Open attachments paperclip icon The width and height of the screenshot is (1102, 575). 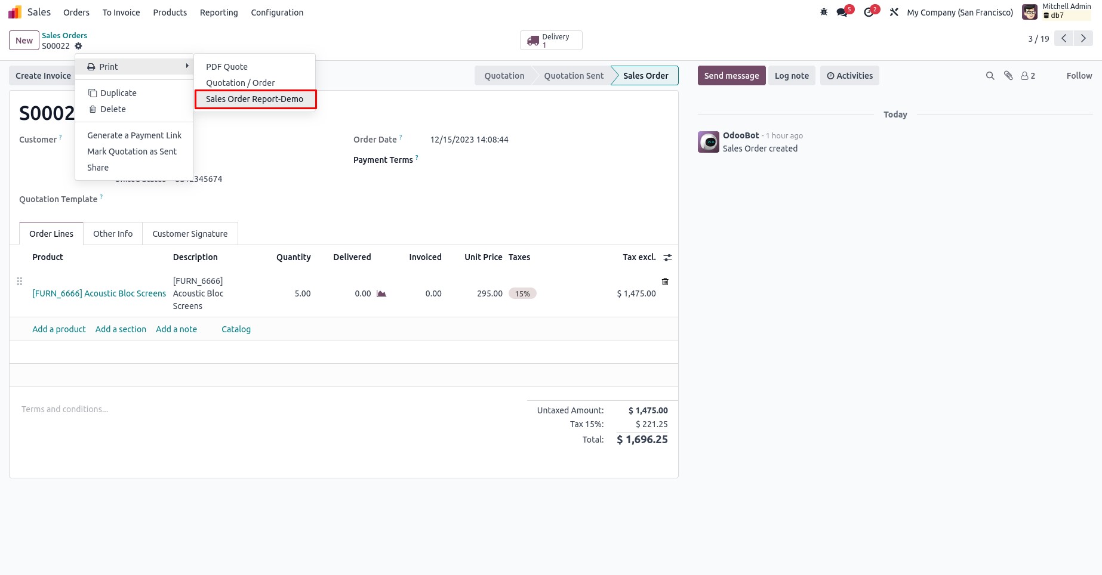pos(1008,76)
